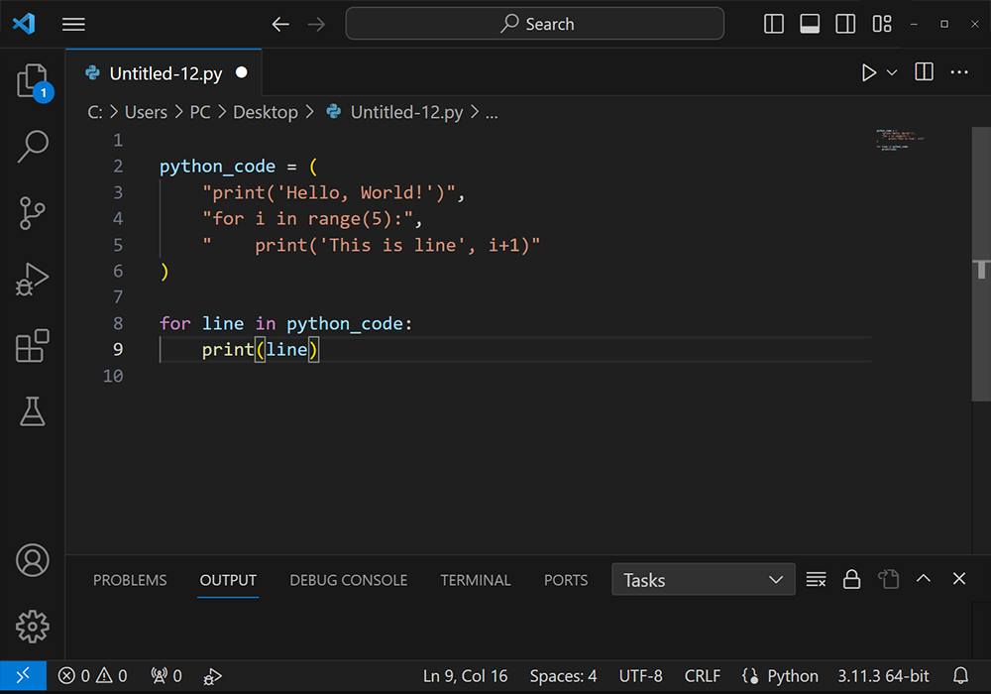Click Spaces: 4 indentation setting
This screenshot has width=991, height=694.
563,676
